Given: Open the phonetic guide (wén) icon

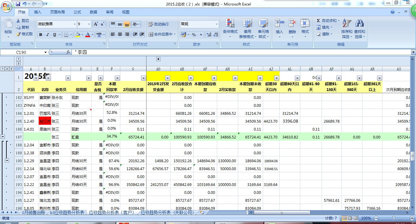Looking at the screenshot, I should 99,35.
